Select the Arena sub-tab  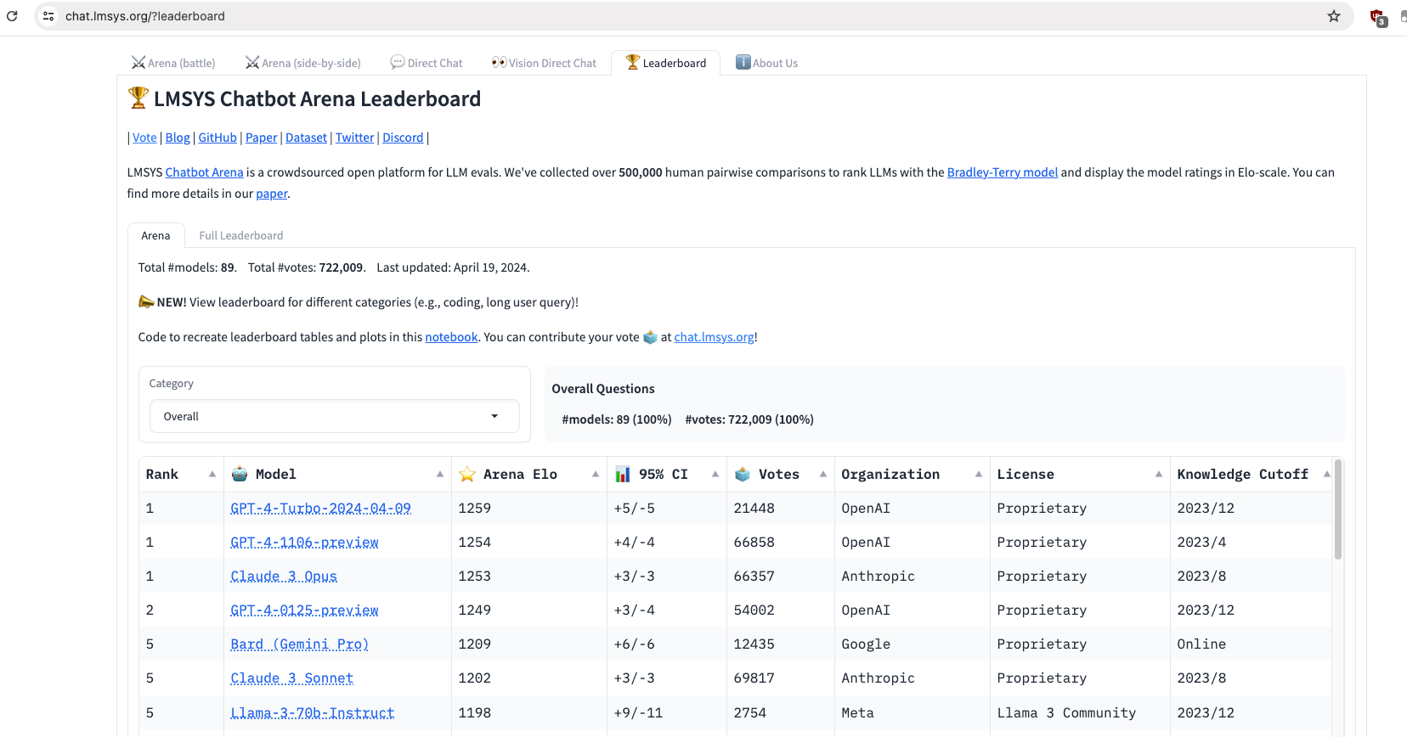click(155, 235)
